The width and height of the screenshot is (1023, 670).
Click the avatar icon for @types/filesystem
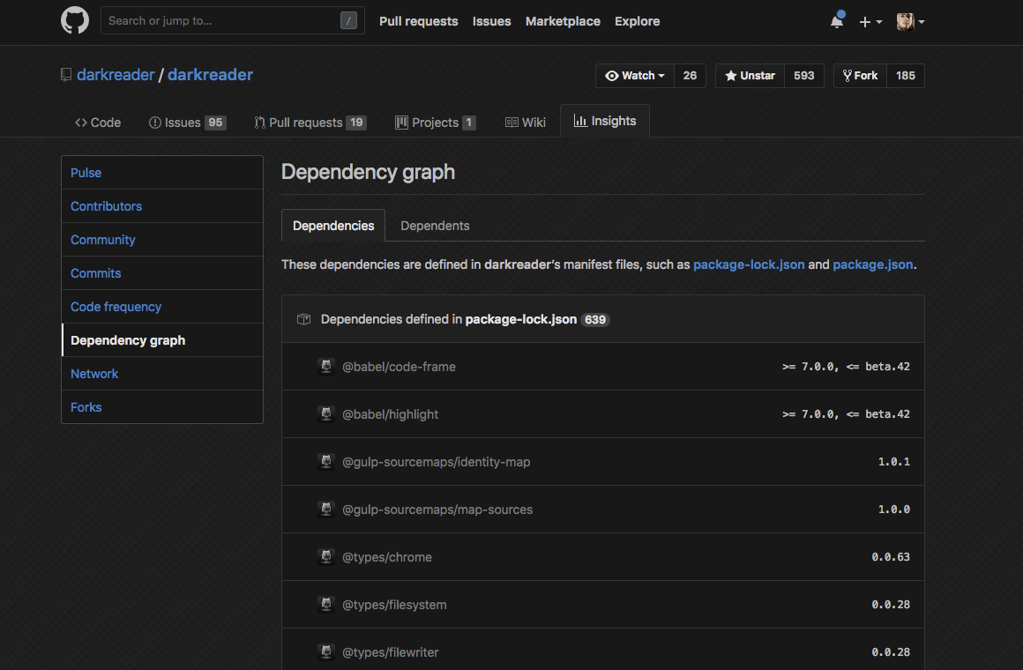pos(326,605)
